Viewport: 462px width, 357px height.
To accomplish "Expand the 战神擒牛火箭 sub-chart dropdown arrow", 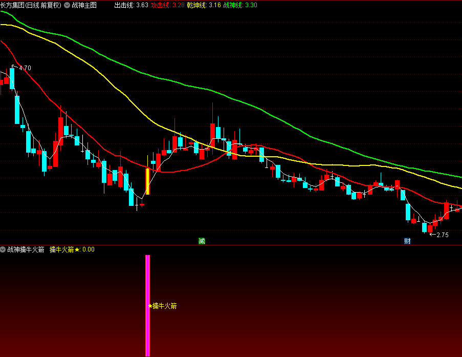I will click(3, 249).
